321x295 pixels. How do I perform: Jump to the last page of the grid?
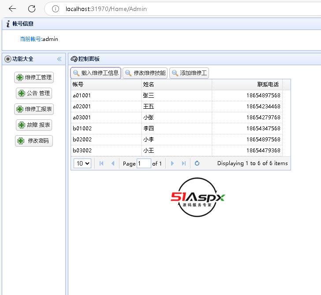(184, 163)
